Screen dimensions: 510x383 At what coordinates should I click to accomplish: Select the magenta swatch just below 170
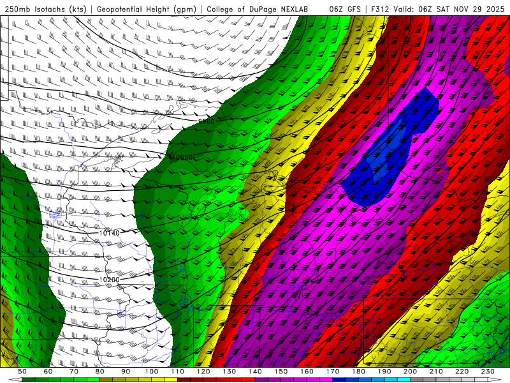tap(326, 380)
